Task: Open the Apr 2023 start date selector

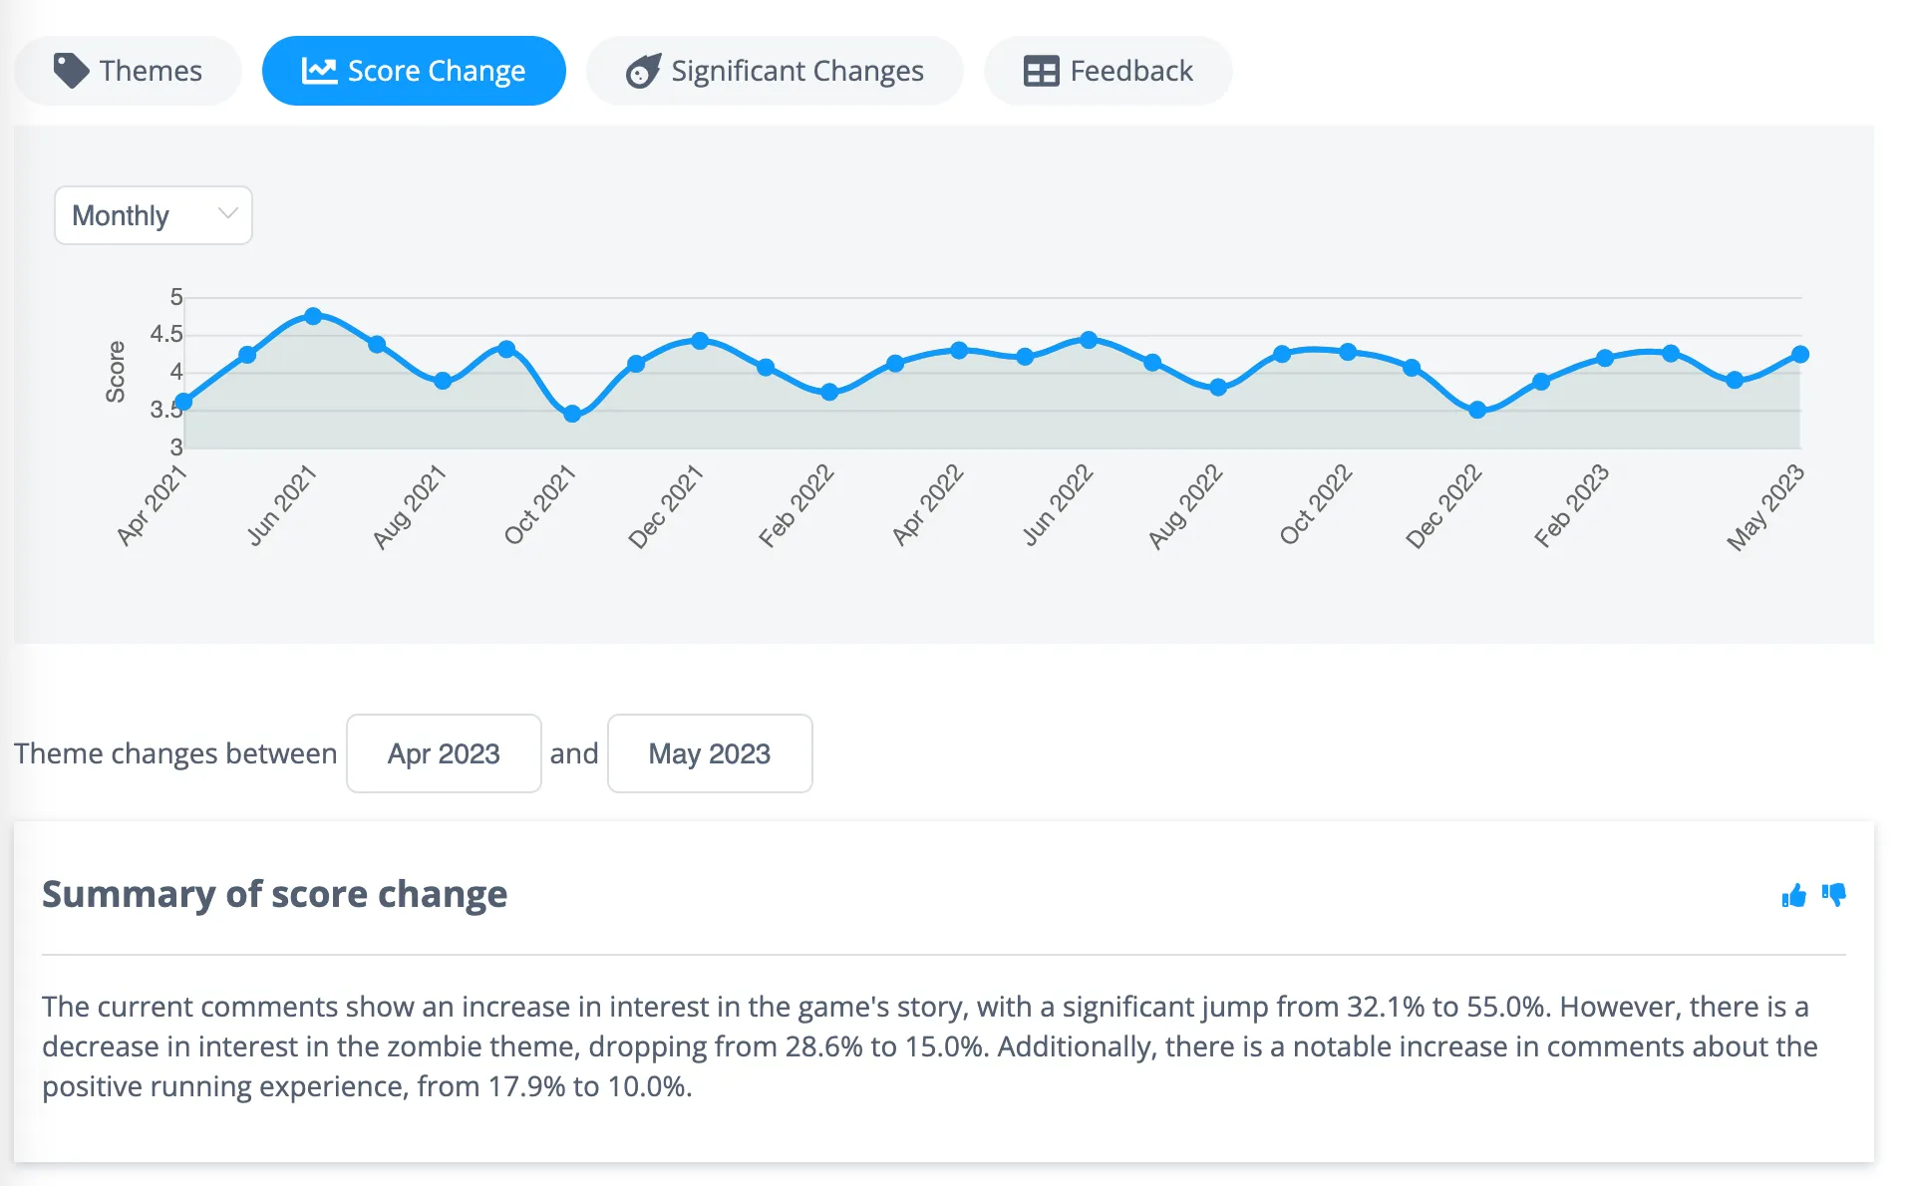Action: click(x=444, y=753)
